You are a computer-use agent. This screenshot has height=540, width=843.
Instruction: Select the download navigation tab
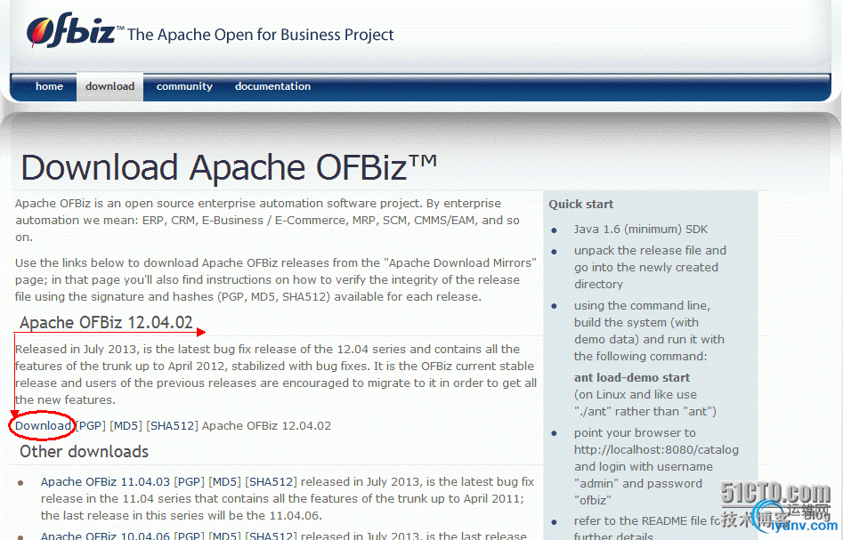tap(110, 86)
